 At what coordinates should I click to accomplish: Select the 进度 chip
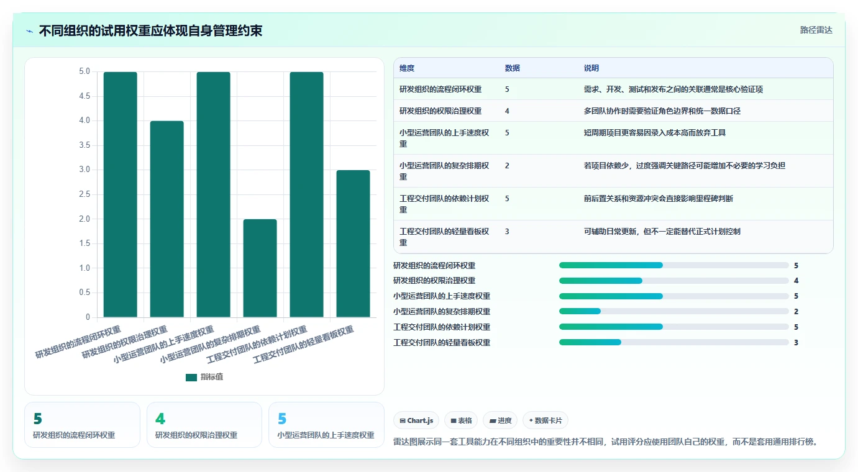pos(500,420)
